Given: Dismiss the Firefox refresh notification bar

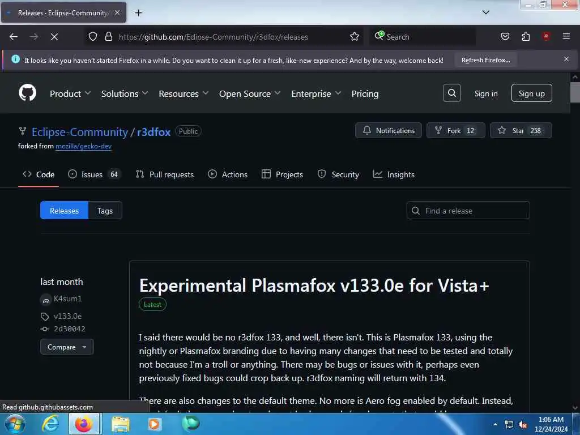Looking at the screenshot, I should click(566, 59).
